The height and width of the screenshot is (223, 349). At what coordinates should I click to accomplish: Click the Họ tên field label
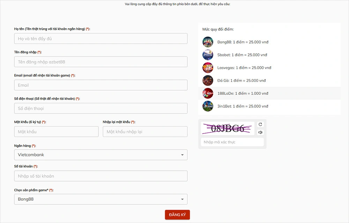tap(52, 29)
